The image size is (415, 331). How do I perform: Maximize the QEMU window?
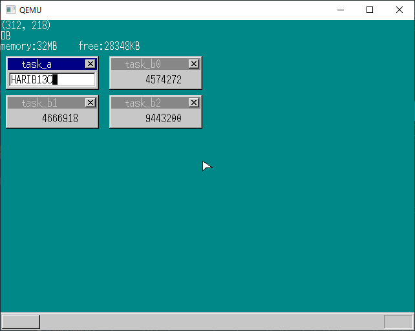370,10
